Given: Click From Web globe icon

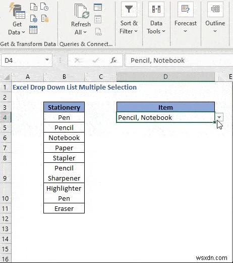Looking at the screenshot, I should pyautogui.click(x=34, y=18).
